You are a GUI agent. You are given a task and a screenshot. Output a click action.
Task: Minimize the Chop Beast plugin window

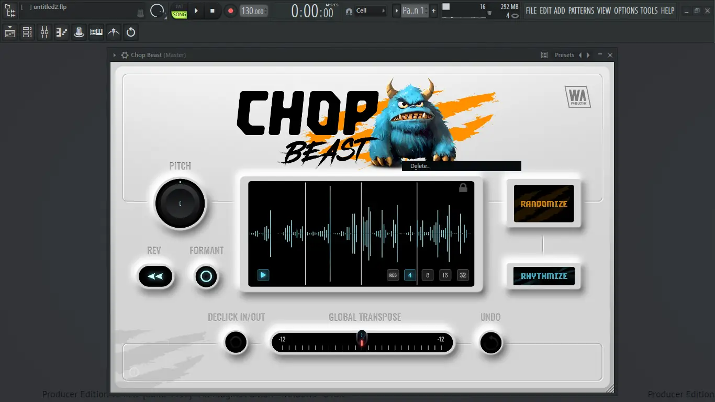coord(600,55)
